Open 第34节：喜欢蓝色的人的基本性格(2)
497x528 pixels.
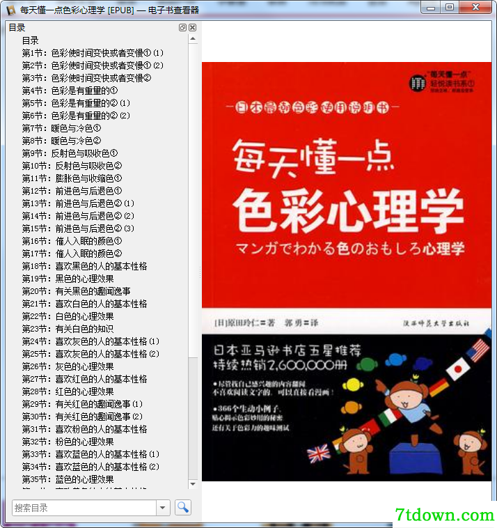point(91,467)
